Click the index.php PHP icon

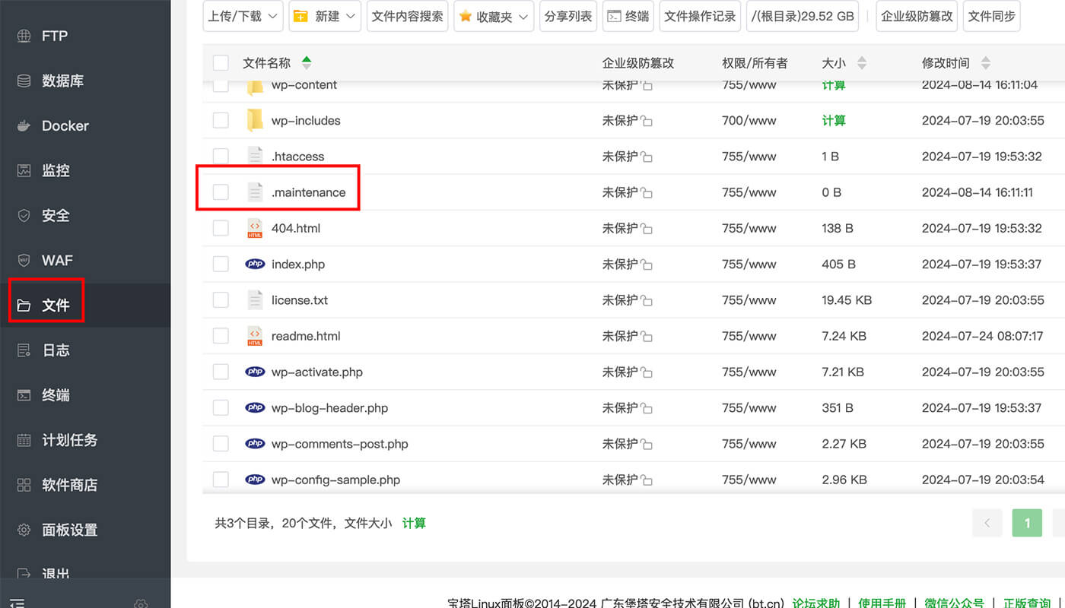click(255, 264)
